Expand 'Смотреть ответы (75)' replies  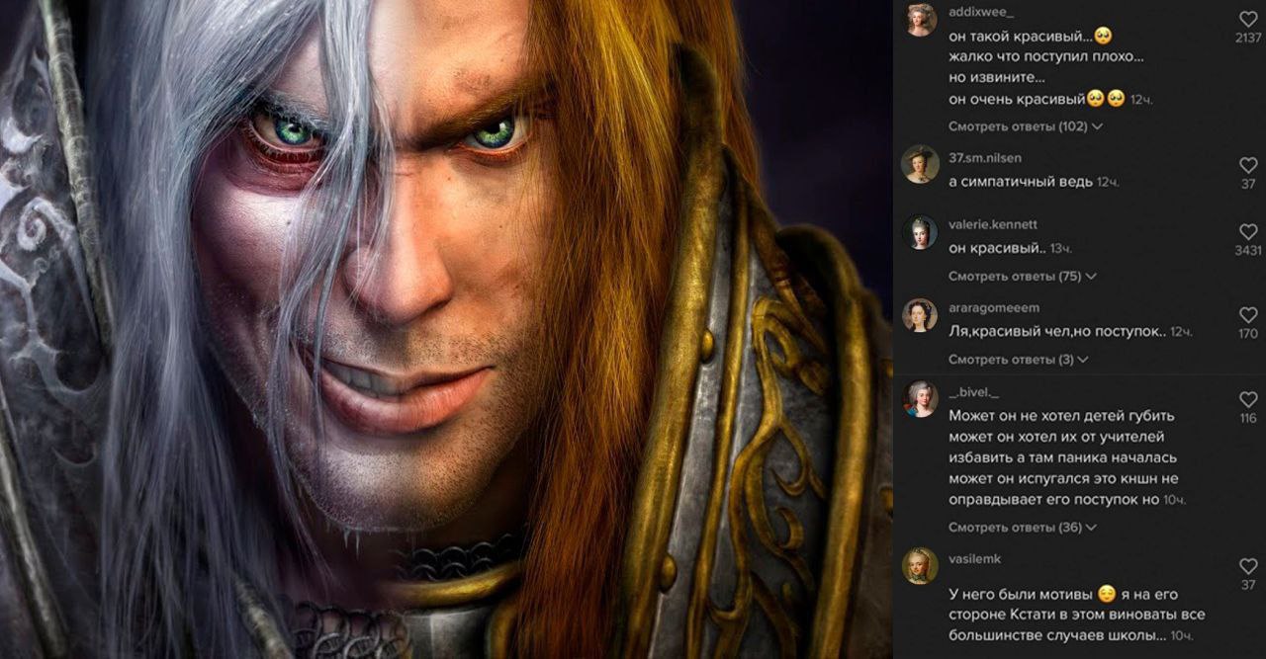1023,277
